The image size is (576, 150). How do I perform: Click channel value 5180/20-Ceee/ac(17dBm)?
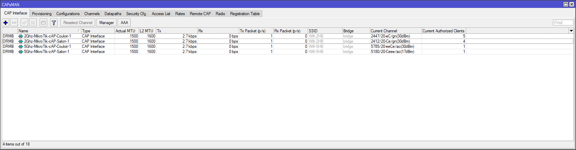point(392,52)
